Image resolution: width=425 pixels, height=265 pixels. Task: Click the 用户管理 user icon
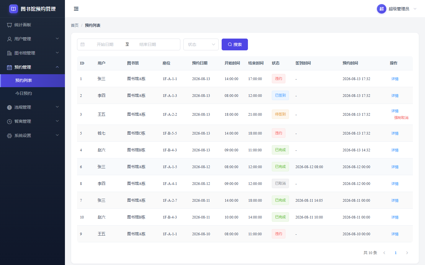click(9, 39)
